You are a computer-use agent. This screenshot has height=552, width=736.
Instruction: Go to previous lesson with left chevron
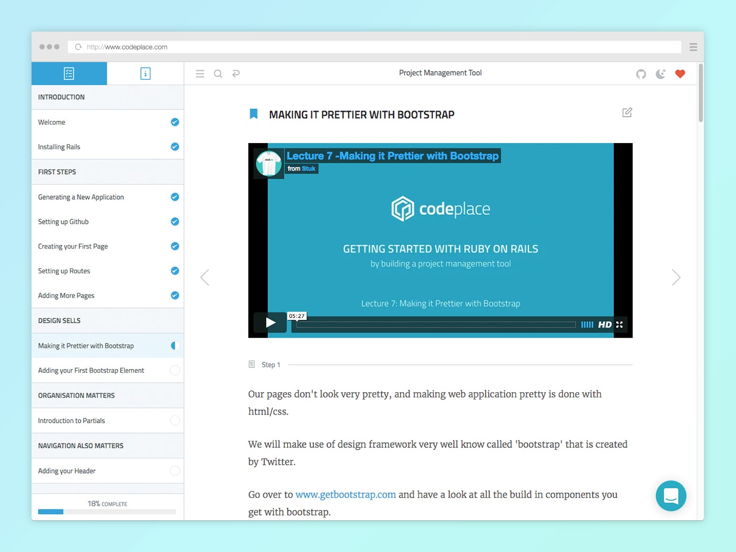click(205, 277)
